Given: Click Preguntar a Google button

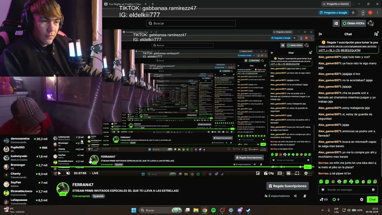Looking at the screenshot, I should point(333,13).
